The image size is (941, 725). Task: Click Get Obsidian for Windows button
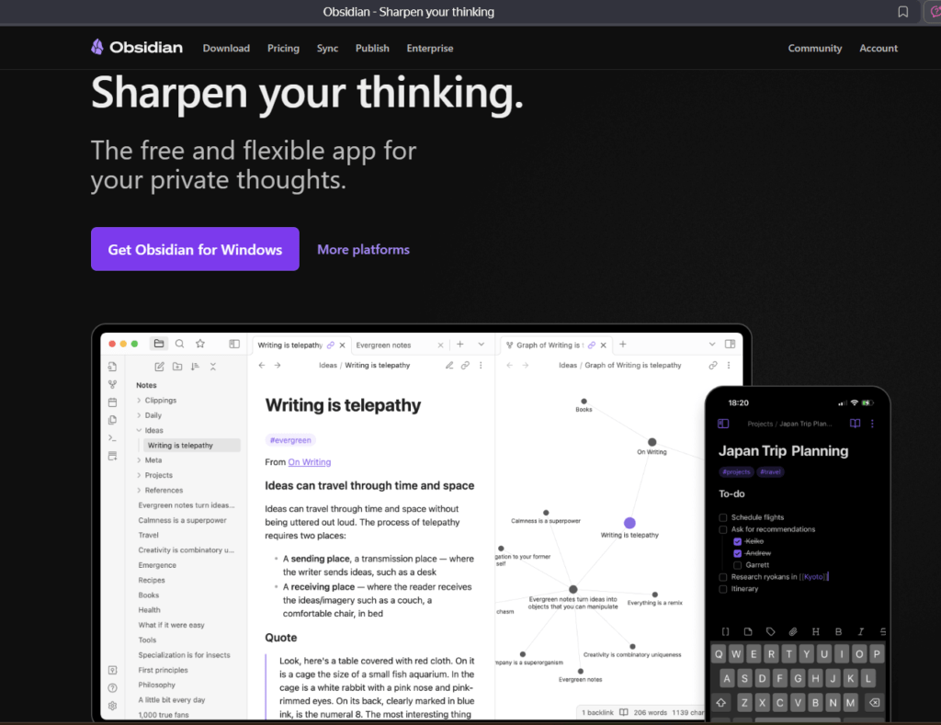coord(195,249)
